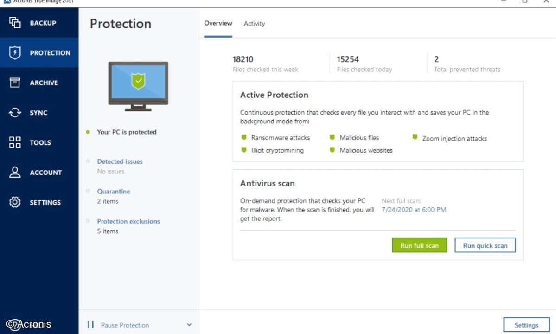The image size is (556, 334).
Task: Click the 'Total prevented threats' caption
Action: pyautogui.click(x=467, y=70)
